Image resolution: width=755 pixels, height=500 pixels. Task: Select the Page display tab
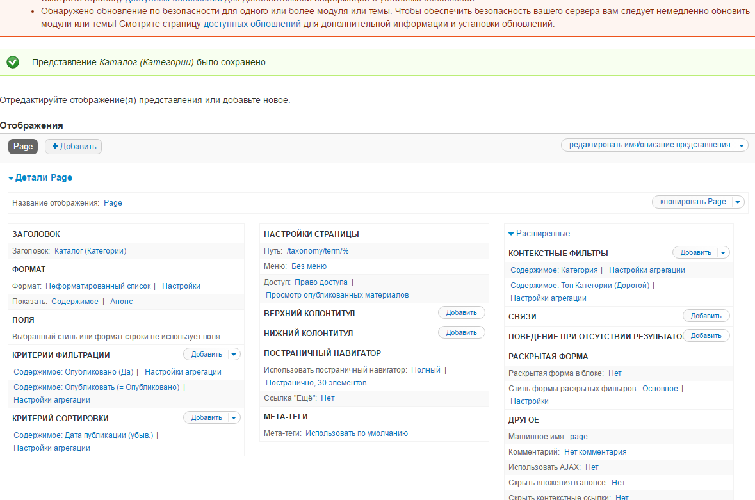tap(23, 147)
